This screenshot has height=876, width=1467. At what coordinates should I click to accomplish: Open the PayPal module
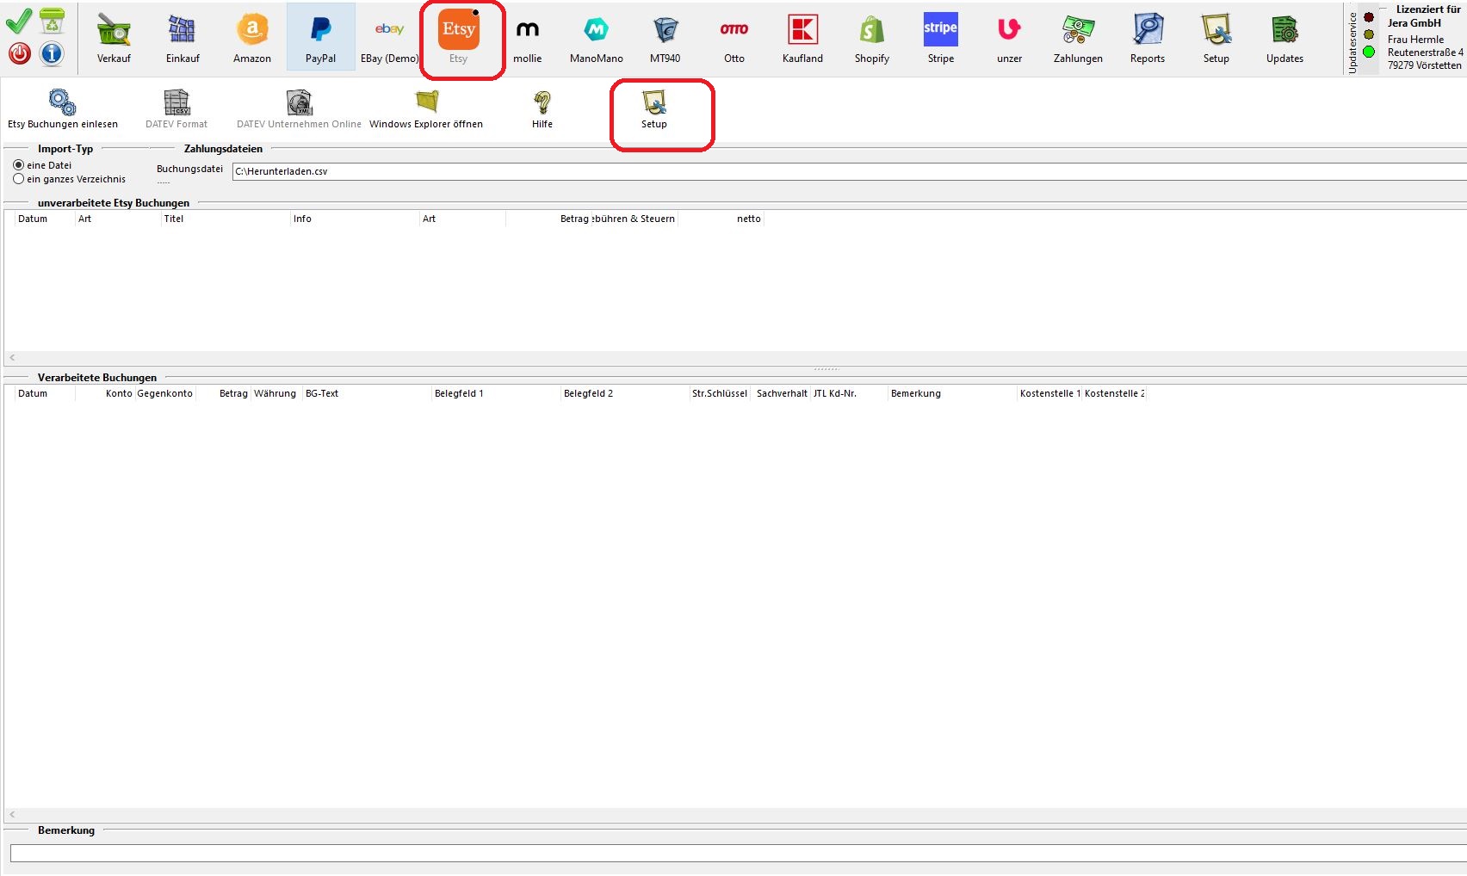coord(320,38)
